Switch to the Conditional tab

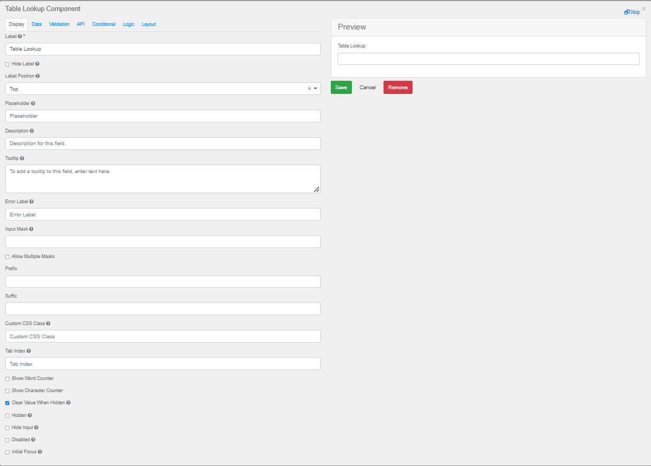103,24
